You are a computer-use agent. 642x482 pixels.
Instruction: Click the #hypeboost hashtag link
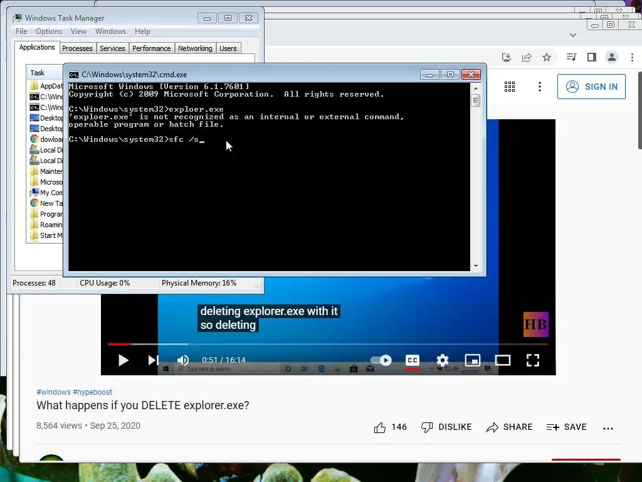coord(92,392)
